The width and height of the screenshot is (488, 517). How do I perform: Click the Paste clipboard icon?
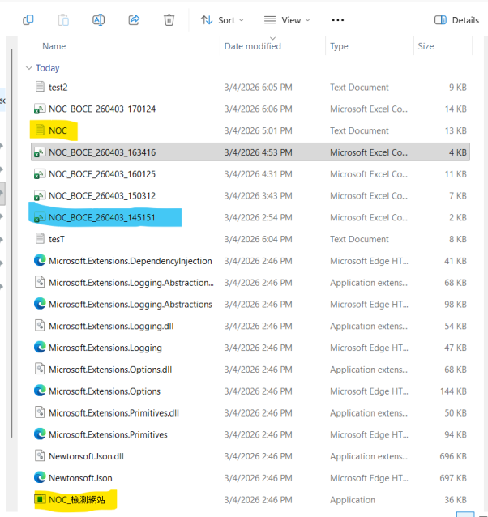[x=64, y=20]
